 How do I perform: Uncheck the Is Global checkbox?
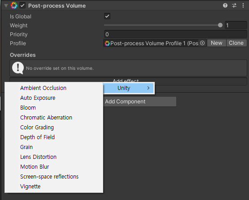pos(107,16)
